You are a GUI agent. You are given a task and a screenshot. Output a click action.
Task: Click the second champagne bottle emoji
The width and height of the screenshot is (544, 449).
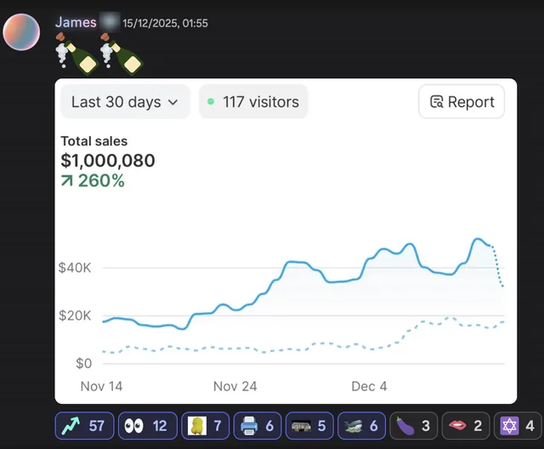point(121,54)
